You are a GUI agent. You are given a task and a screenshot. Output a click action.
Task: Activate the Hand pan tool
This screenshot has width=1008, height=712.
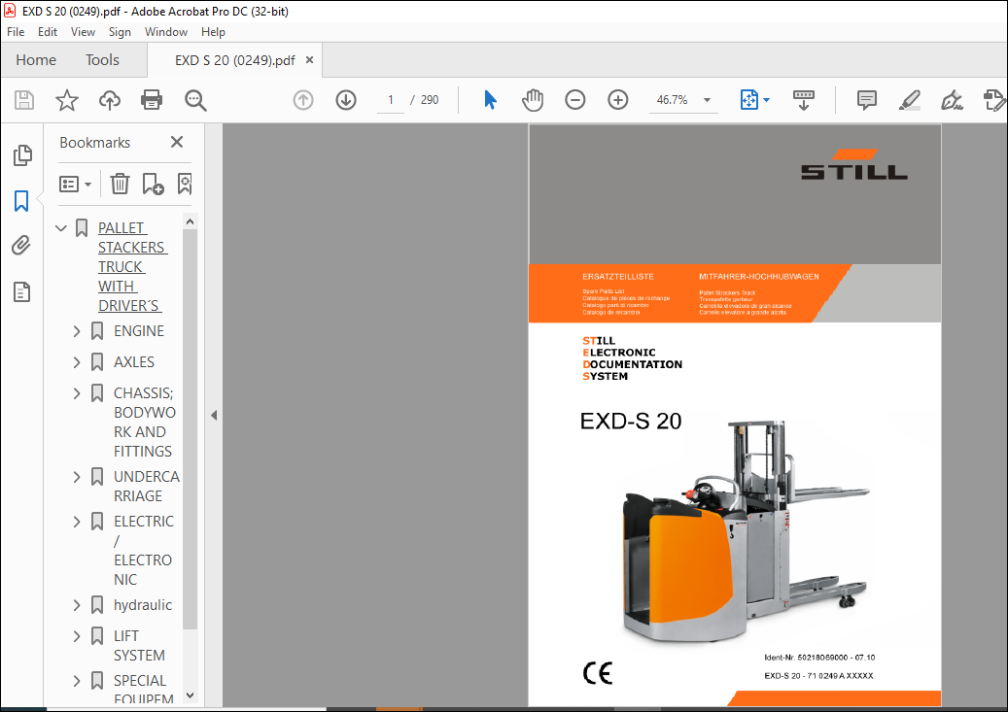[533, 100]
